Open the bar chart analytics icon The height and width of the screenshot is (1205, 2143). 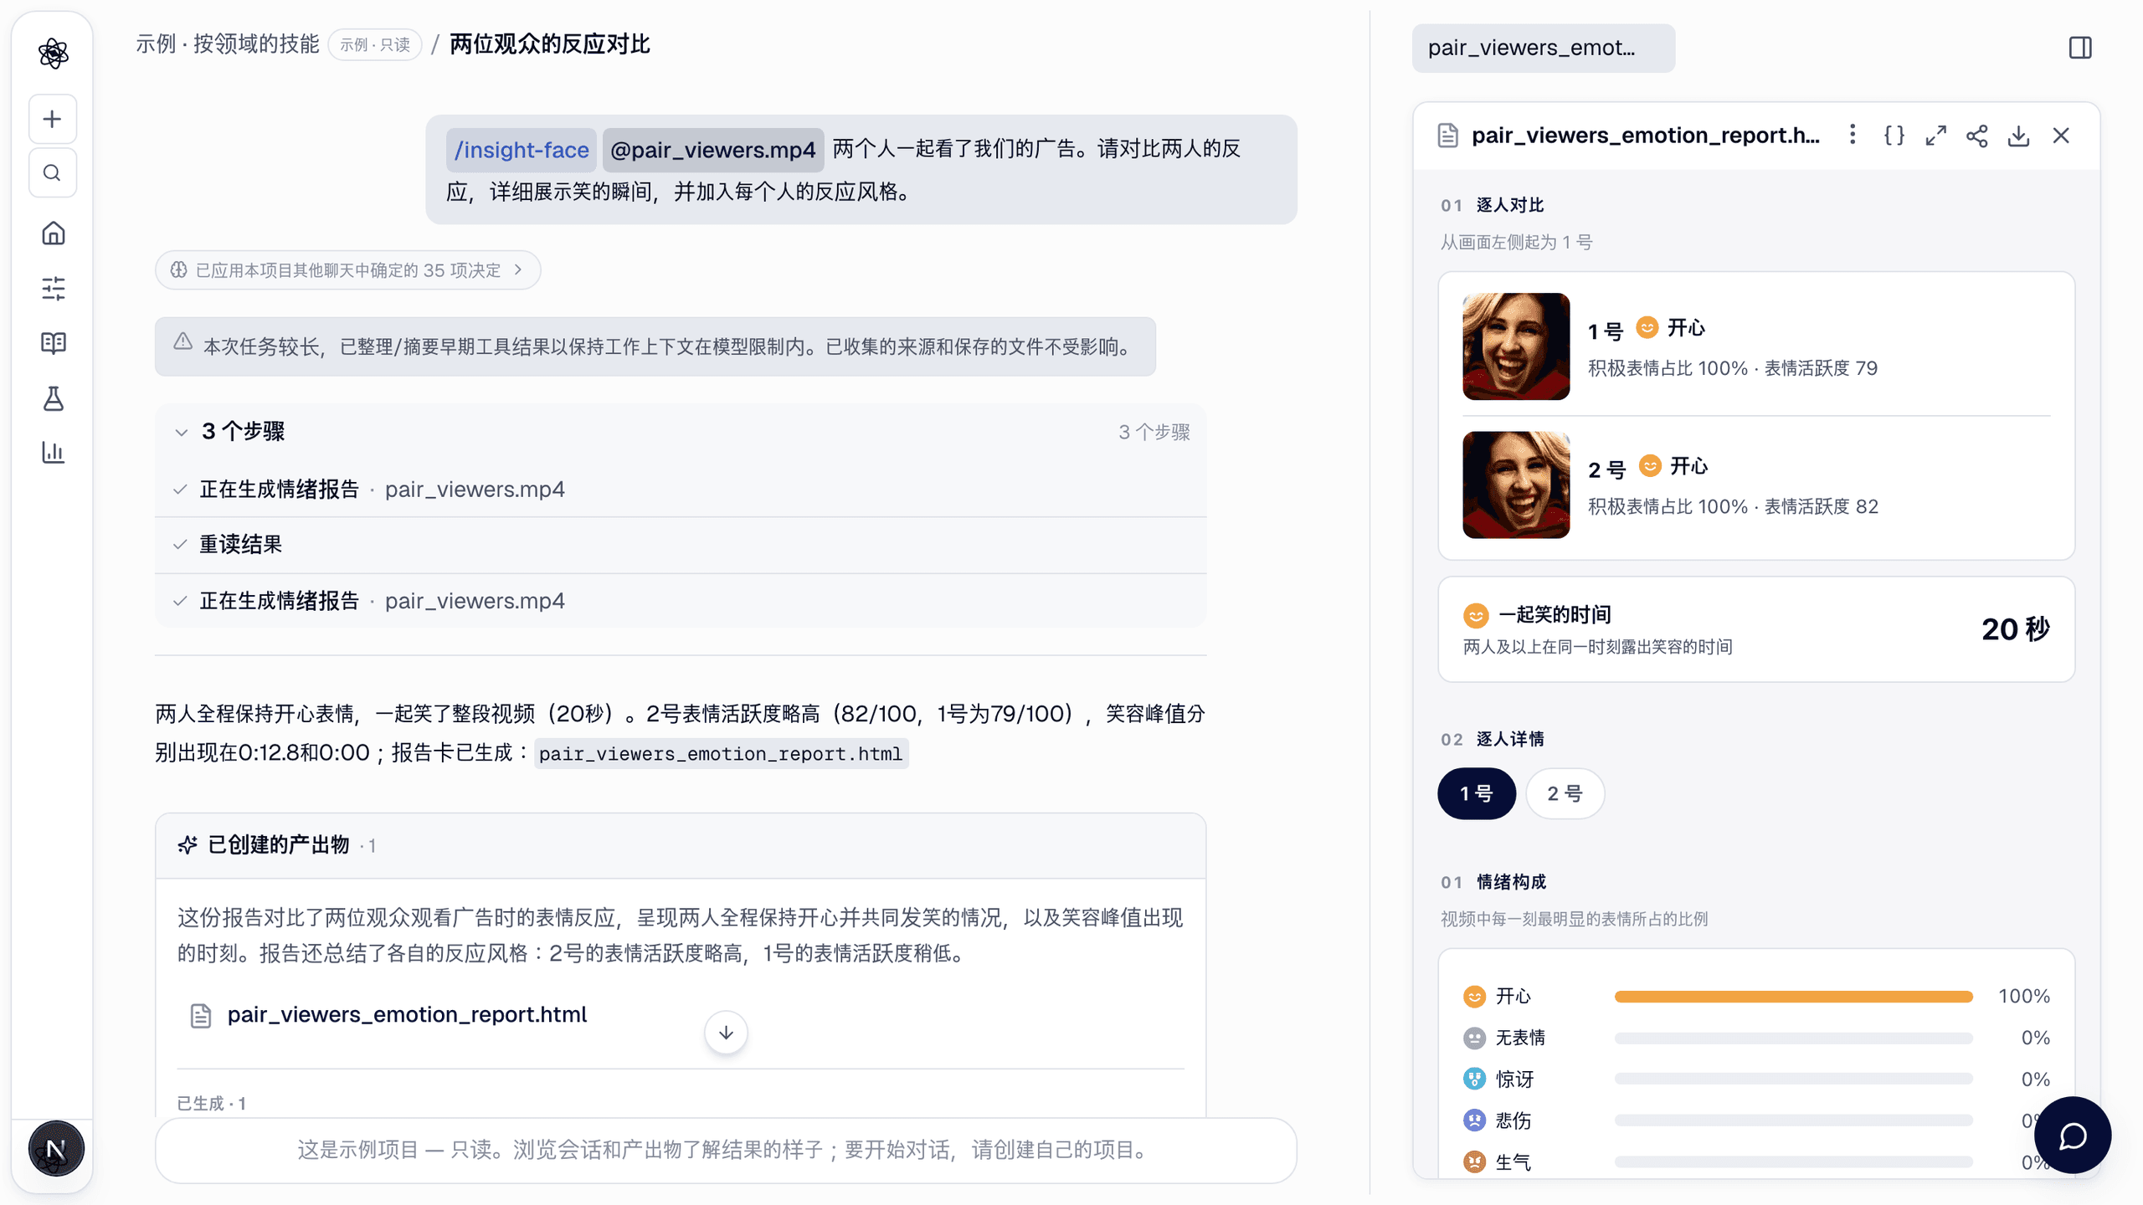(53, 453)
